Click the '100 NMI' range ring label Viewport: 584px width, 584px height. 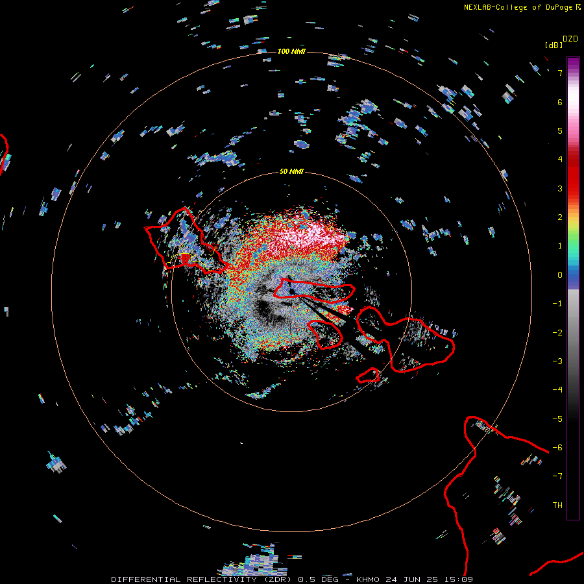[291, 51]
